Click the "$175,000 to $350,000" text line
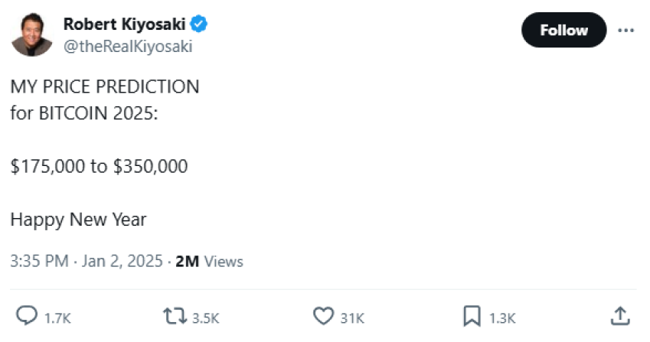This screenshot has height=342, width=650. tap(100, 165)
